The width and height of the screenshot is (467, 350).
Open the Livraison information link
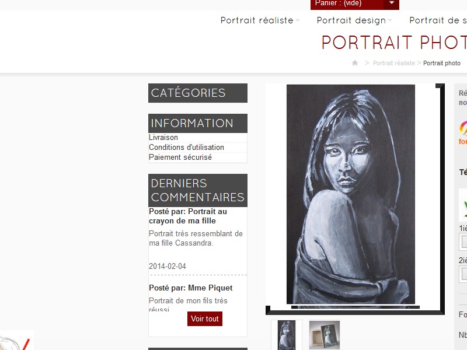coord(163,138)
